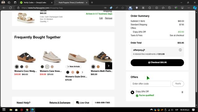Remove the sandal from the shopping bag

coord(108,18)
